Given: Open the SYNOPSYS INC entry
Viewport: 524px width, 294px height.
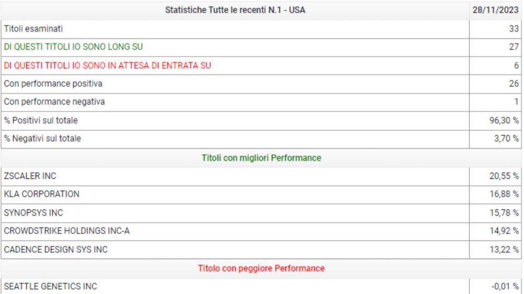Looking at the screenshot, I should click(34, 213).
